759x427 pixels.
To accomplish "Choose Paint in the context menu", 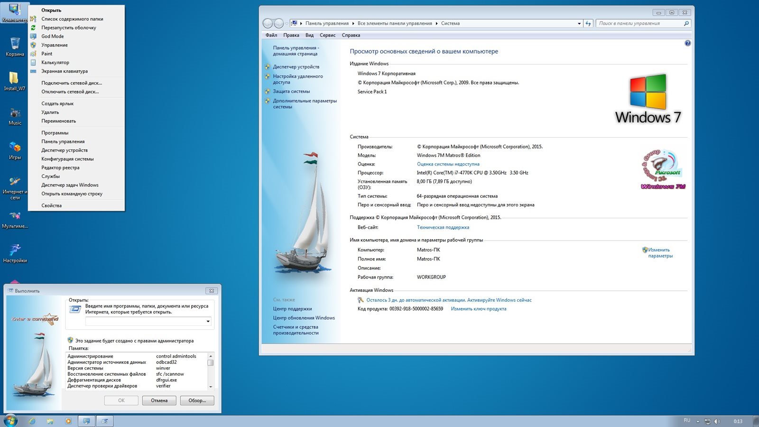I will click(76, 54).
